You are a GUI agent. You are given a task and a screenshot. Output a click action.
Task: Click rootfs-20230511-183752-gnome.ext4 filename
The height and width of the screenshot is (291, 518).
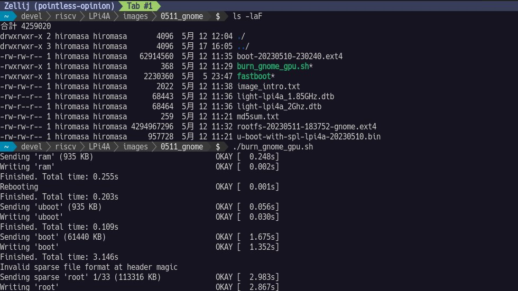click(x=307, y=127)
